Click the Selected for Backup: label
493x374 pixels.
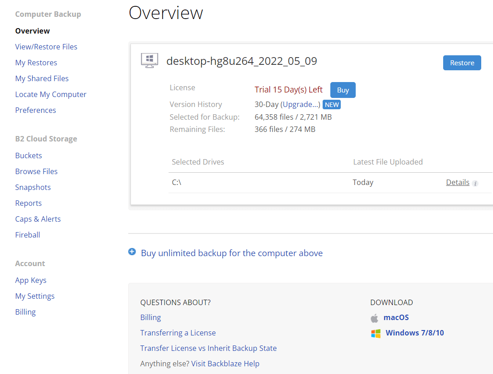click(x=204, y=117)
